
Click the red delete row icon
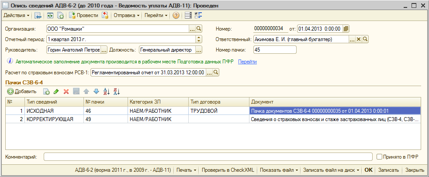point(66,91)
